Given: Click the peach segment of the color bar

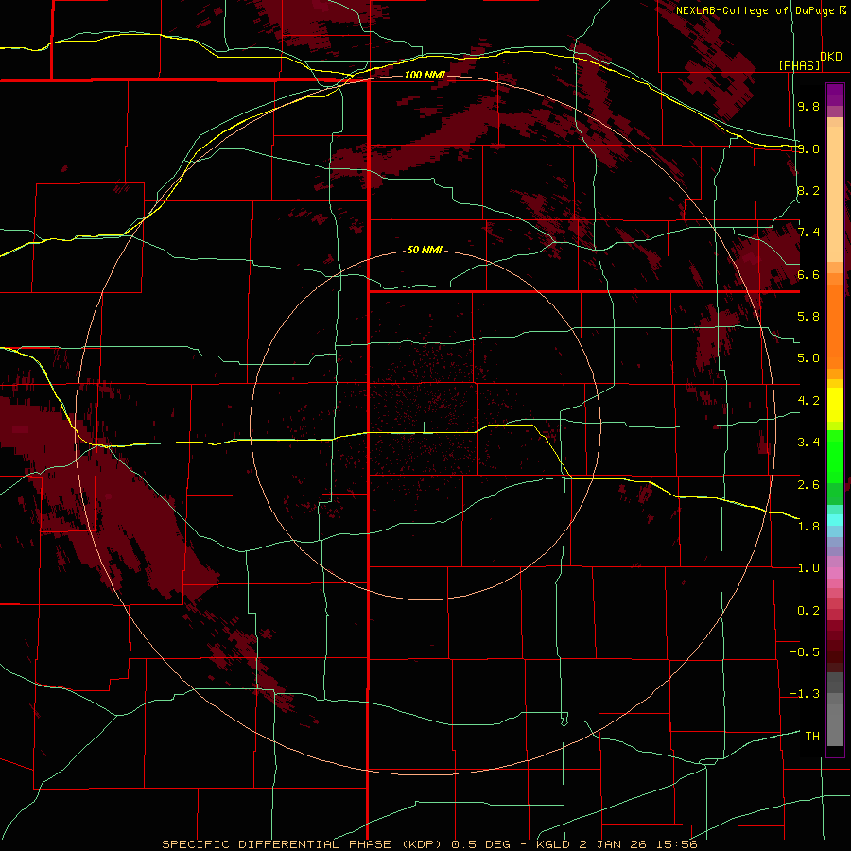Looking at the screenshot, I should point(835,193).
